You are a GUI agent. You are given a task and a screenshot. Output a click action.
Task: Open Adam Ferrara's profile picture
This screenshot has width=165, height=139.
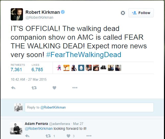coord(16,128)
